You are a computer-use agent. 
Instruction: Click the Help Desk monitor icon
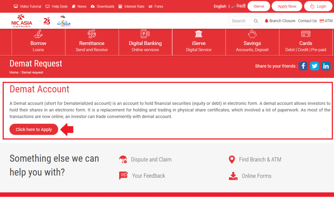coord(48,7)
